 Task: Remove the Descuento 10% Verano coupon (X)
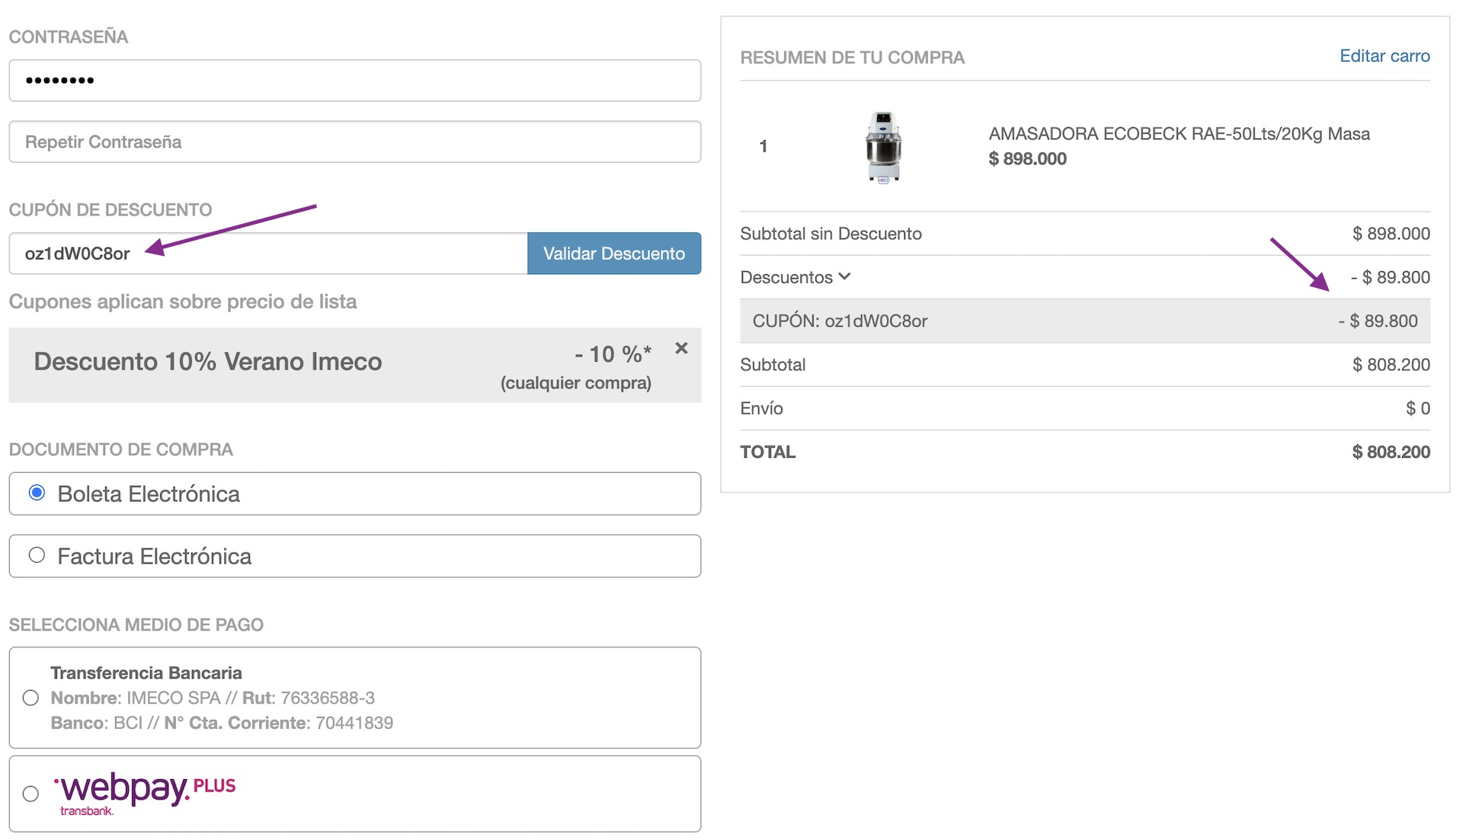[x=681, y=348]
